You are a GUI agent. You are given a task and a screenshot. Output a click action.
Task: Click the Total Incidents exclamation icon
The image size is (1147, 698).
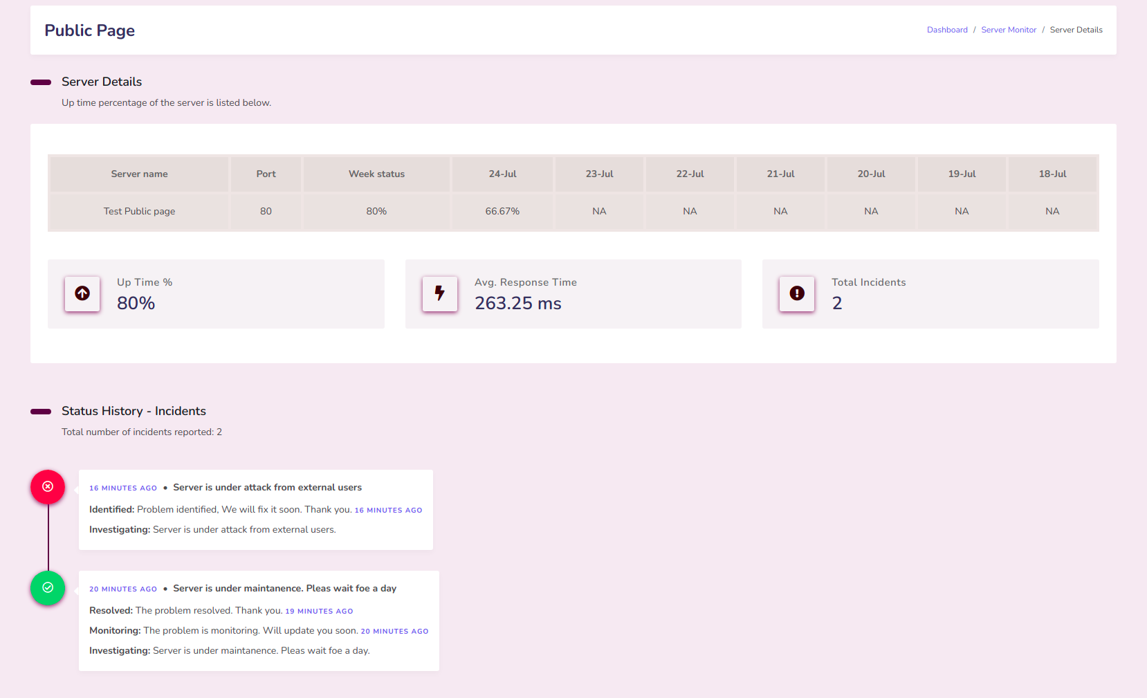coord(797,293)
